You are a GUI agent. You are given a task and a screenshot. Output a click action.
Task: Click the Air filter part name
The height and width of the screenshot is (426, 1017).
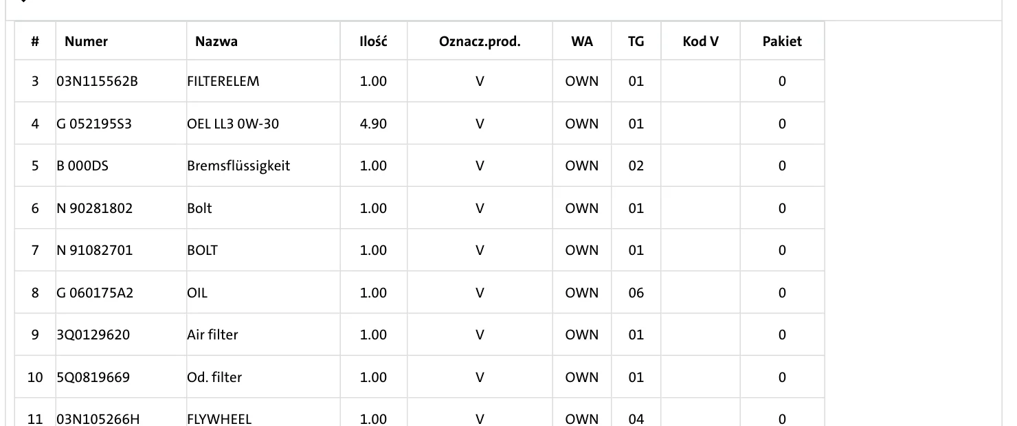(212, 335)
